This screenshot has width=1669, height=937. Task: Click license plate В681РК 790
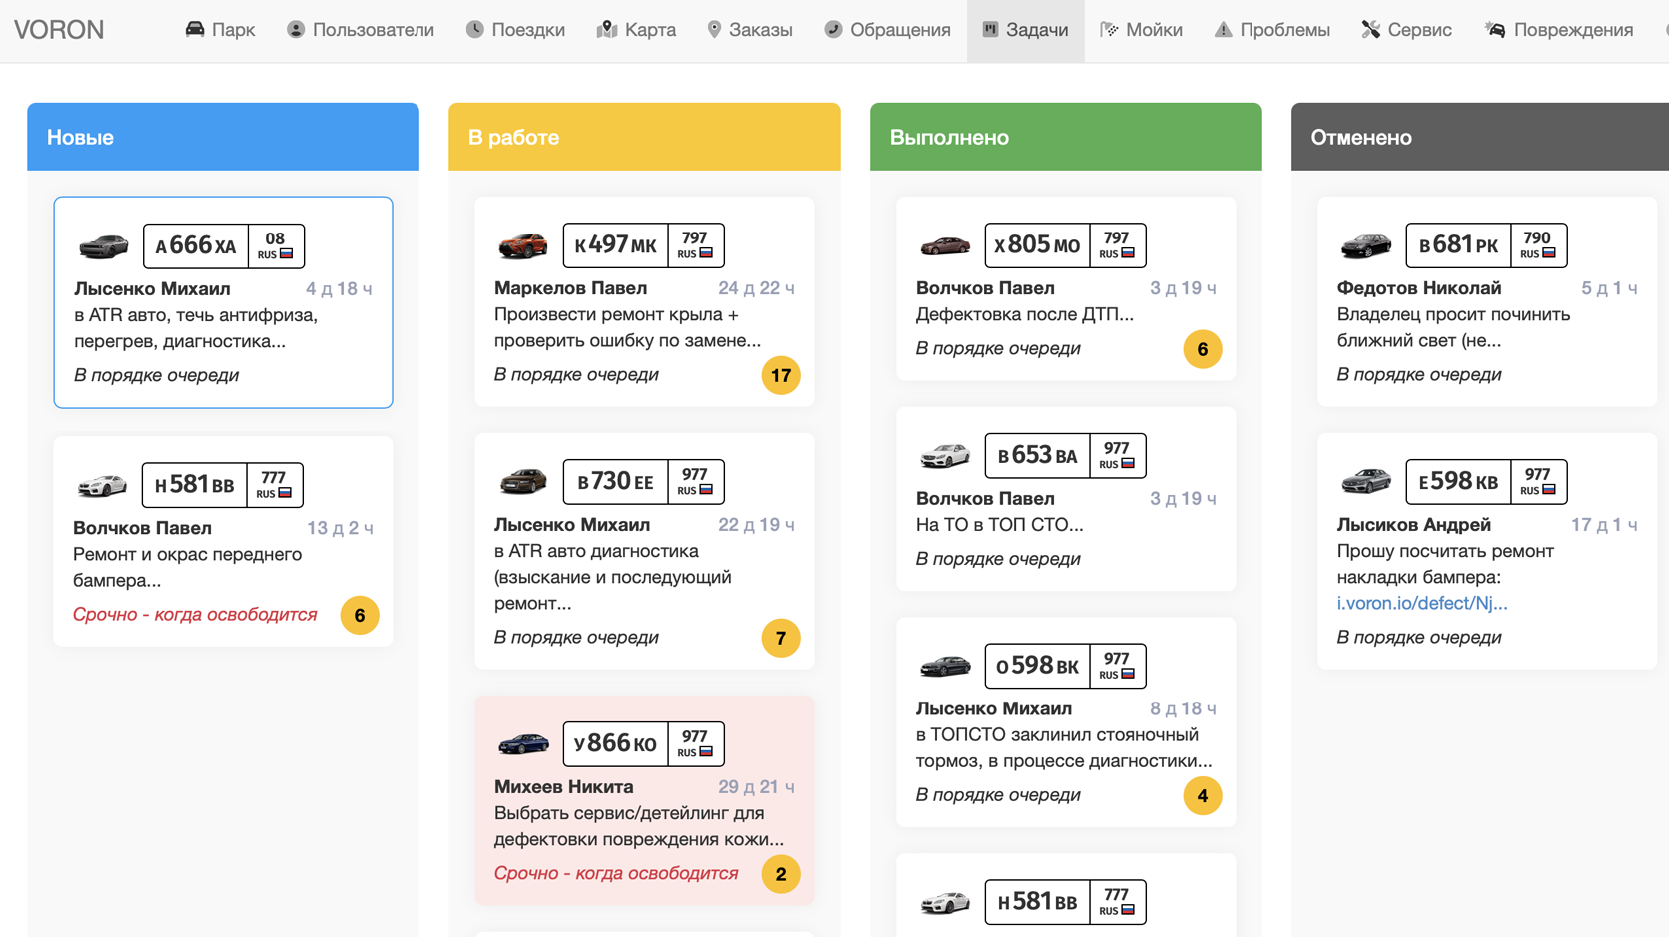[x=1487, y=245]
